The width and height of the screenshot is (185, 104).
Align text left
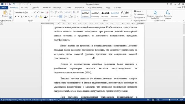(51, 17)
